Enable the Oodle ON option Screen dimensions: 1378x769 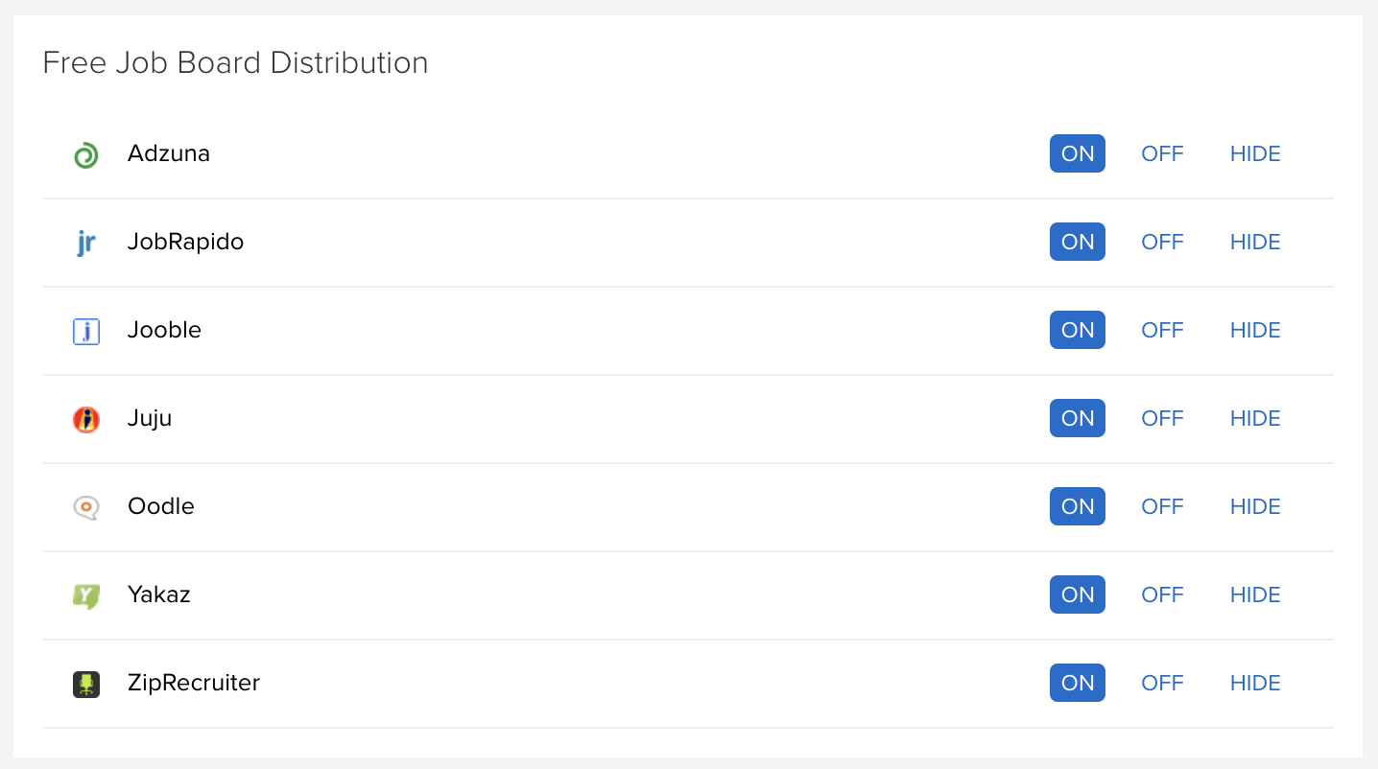(1077, 506)
